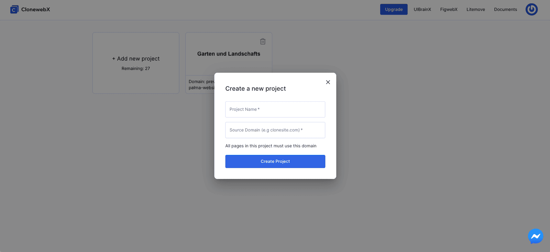550x252 pixels.
Task: Click into the Source Domain input
Action: [275, 130]
